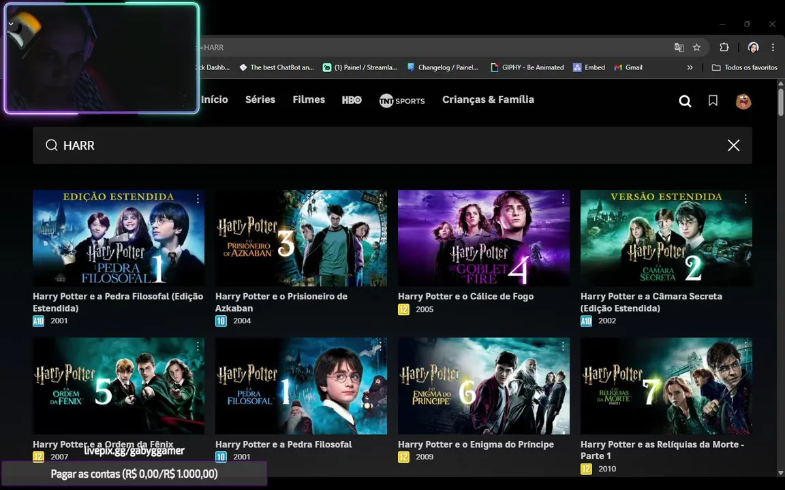Viewport: 785px width, 490px height.
Task: Open (1) Painel / Streamla bookmark
Action: point(360,67)
